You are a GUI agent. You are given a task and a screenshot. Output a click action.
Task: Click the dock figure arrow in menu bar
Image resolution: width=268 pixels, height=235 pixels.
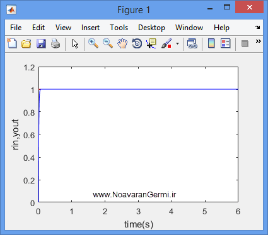tap(258, 27)
